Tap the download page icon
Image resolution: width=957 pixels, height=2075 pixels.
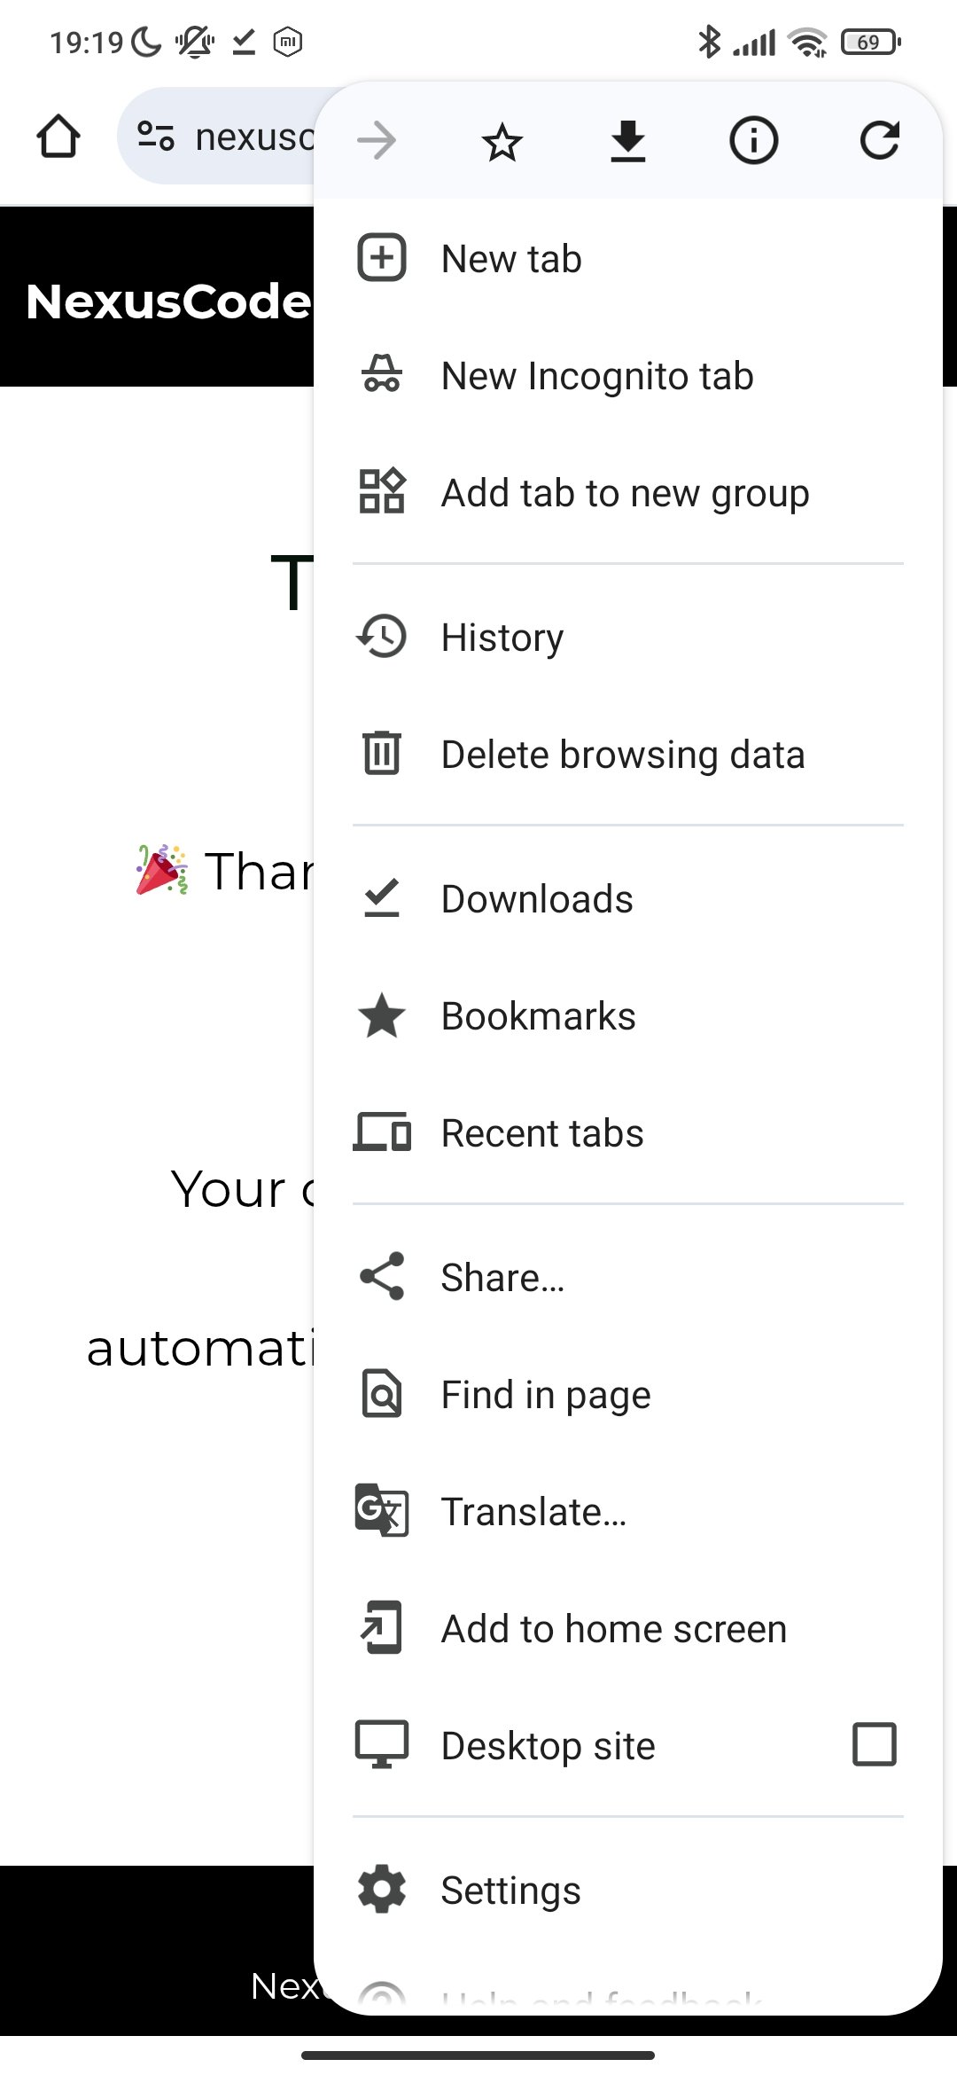tap(628, 141)
